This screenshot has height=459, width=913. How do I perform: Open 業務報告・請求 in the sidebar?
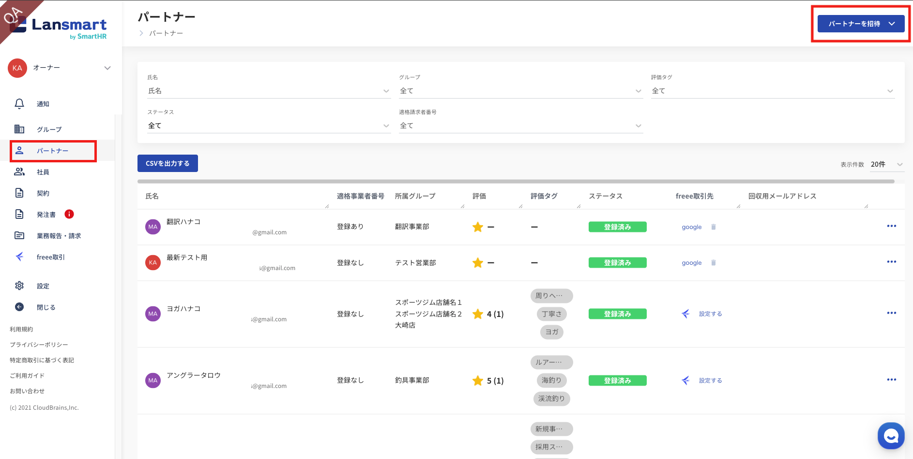coord(59,235)
